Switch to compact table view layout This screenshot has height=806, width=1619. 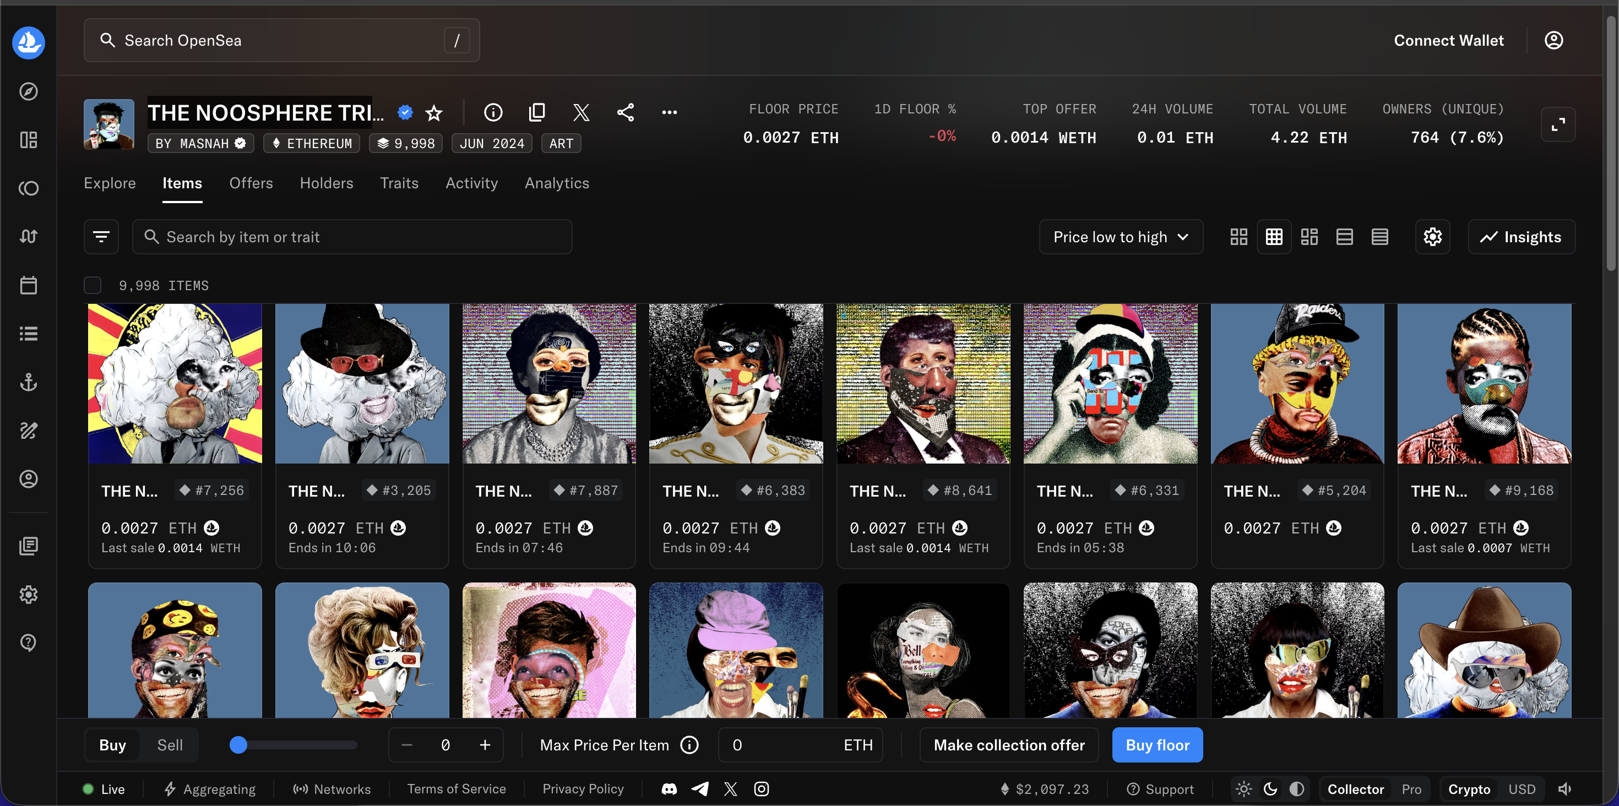click(1379, 237)
